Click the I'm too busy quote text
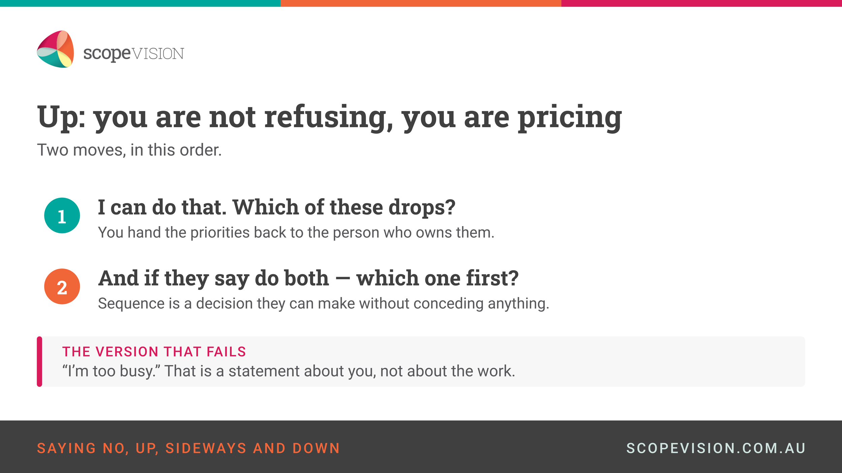This screenshot has height=473, width=842. [x=289, y=371]
